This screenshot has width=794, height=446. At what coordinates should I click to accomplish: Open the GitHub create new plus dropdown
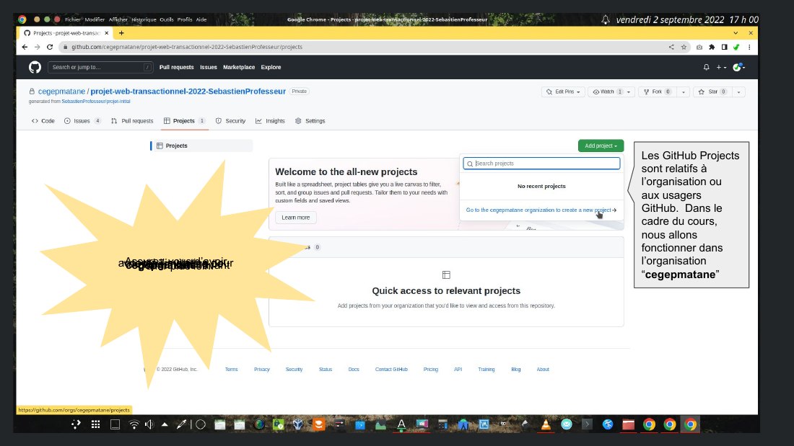pos(721,67)
